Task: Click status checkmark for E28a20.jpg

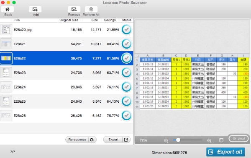Action: point(126,29)
